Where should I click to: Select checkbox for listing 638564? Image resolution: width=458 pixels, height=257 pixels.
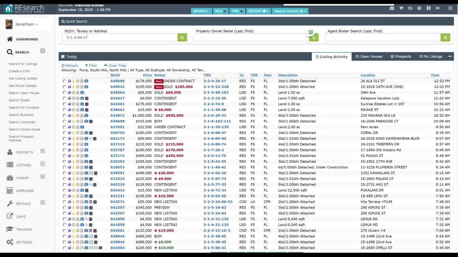64,92
